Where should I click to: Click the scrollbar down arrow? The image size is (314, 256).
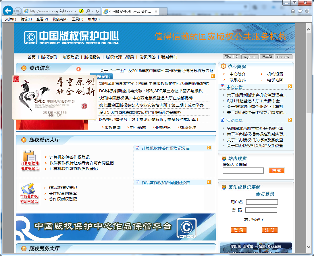click(309, 247)
